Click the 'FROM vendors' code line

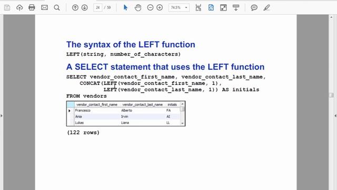86,96
